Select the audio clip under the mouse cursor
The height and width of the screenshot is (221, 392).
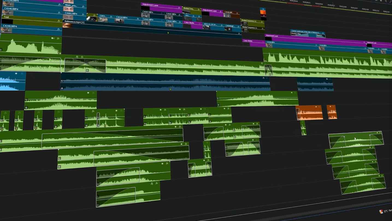tap(356, 139)
